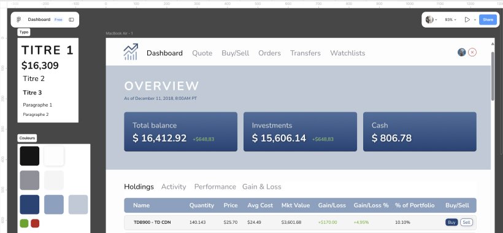Click the Mkt Value column header
Screen dimensions: 503x233
pyautogui.click(x=296, y=205)
